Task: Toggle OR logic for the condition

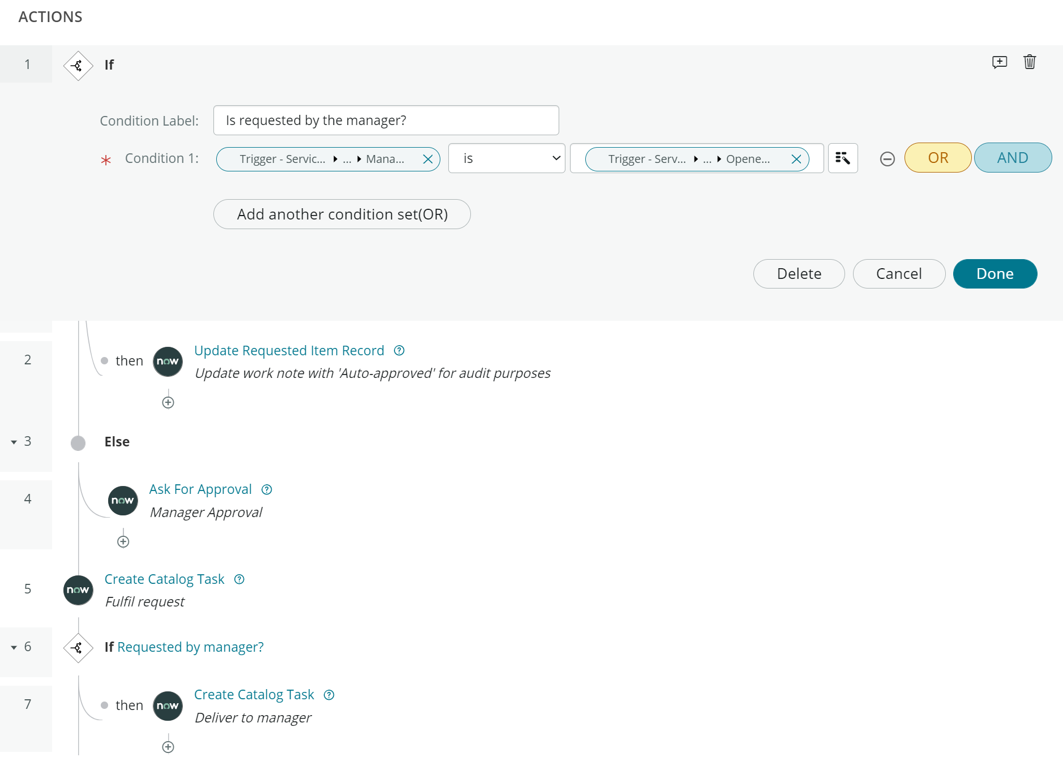Action: click(x=937, y=158)
